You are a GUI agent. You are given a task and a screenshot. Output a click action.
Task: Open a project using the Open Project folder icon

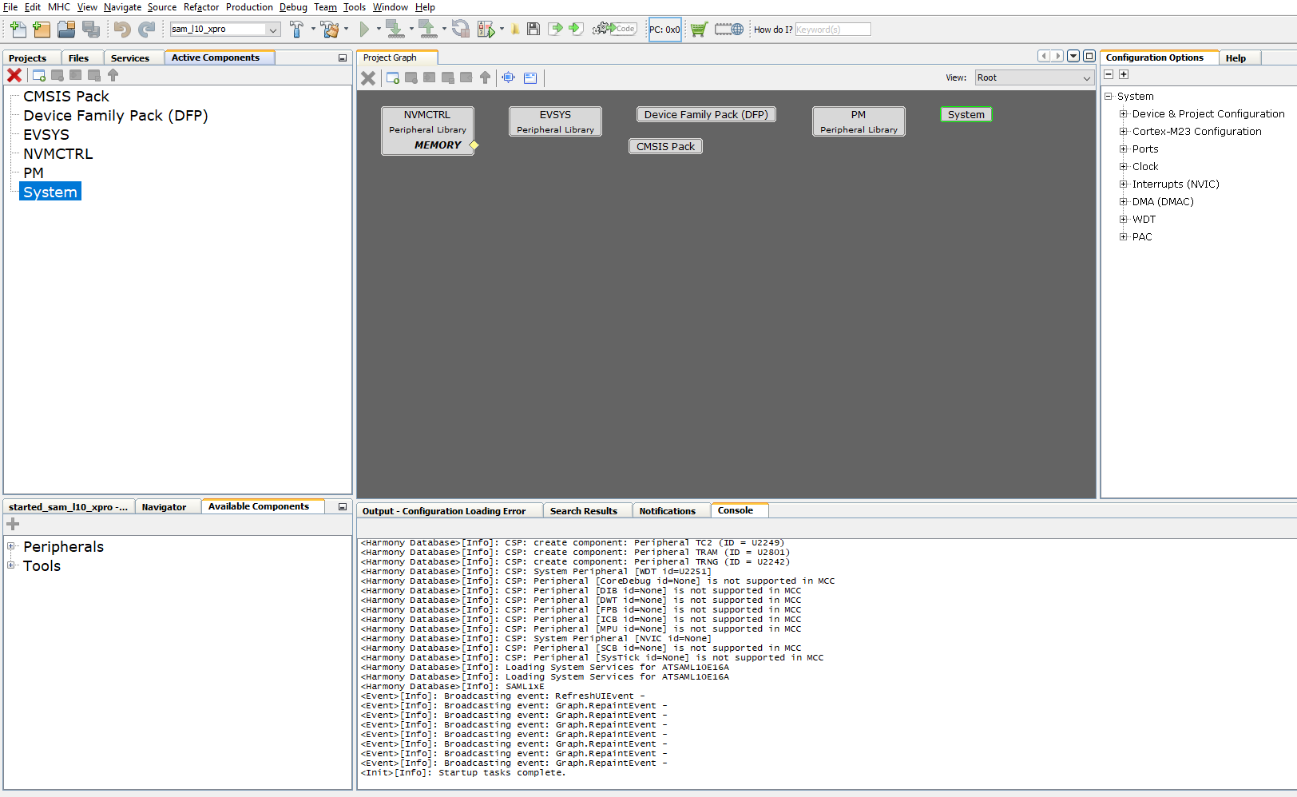[65, 29]
